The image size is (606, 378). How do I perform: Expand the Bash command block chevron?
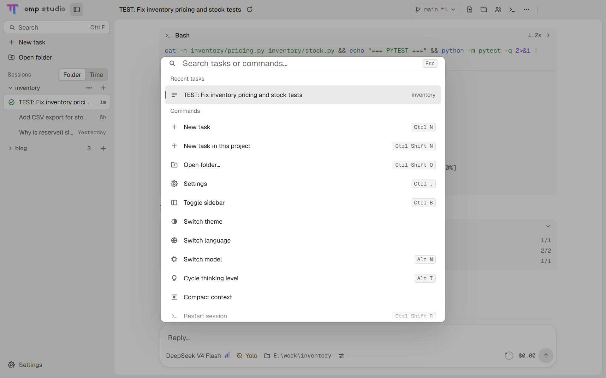(x=549, y=35)
